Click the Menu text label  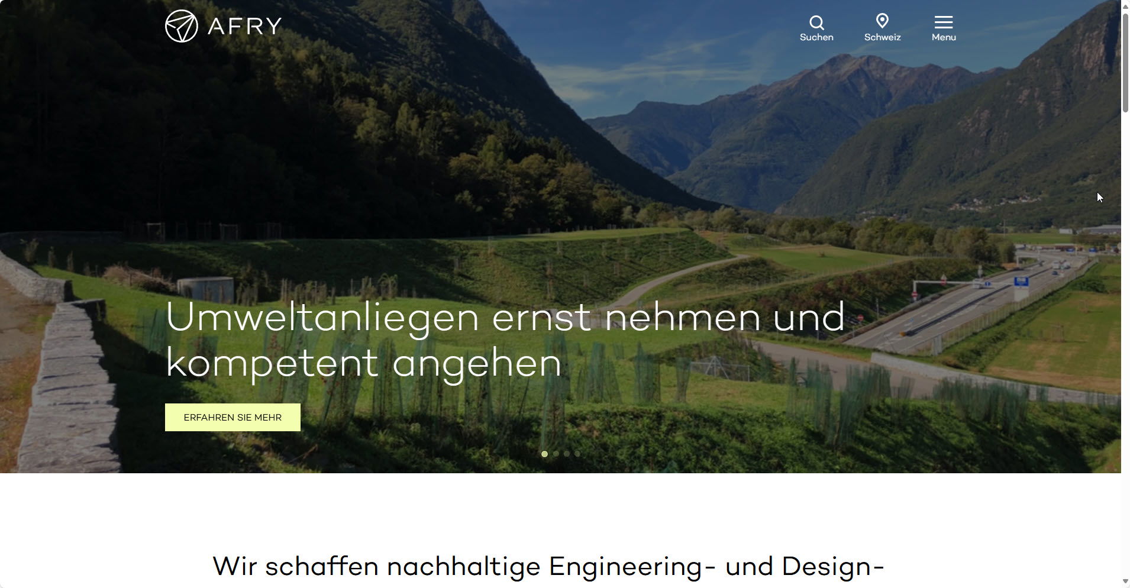tap(944, 37)
